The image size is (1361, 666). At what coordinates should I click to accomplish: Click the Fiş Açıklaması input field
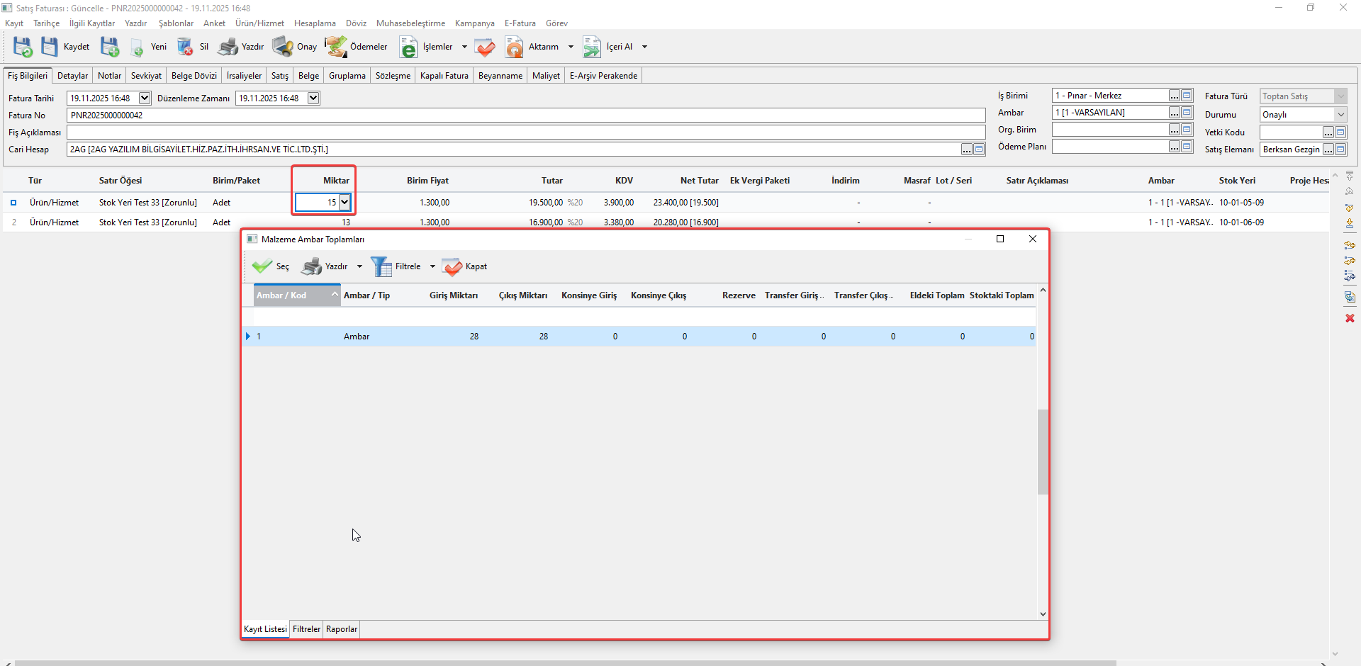[x=525, y=132]
